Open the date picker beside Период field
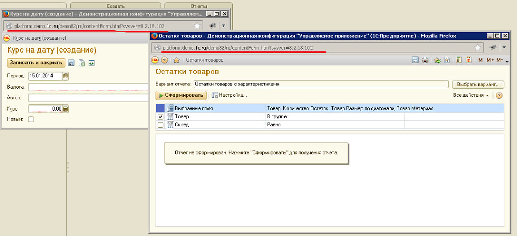 [66, 76]
